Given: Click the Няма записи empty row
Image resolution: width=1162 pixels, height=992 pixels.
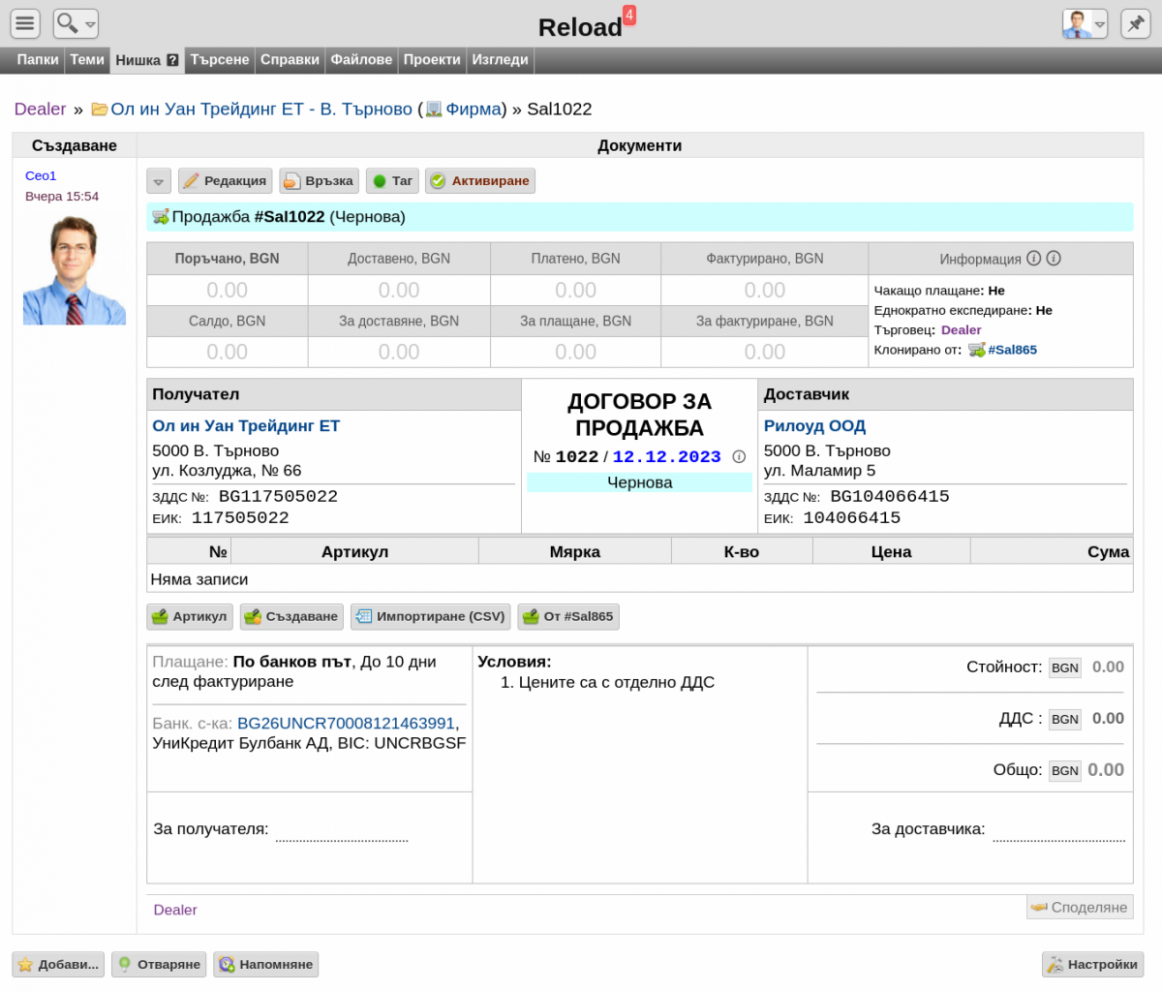Looking at the screenshot, I should coord(639,579).
